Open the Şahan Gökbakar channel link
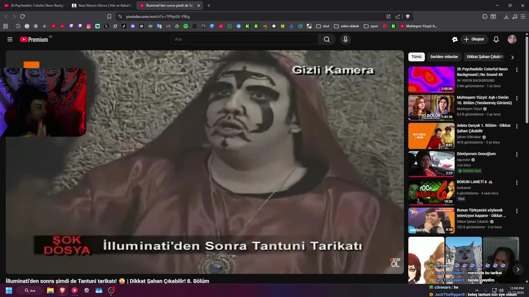This screenshot has height=297, width=529. point(469,137)
